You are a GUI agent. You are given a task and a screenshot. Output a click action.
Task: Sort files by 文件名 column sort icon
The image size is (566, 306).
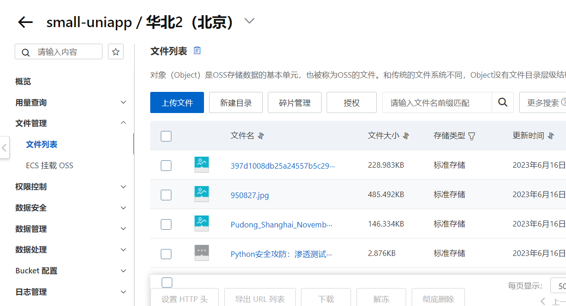(261, 136)
